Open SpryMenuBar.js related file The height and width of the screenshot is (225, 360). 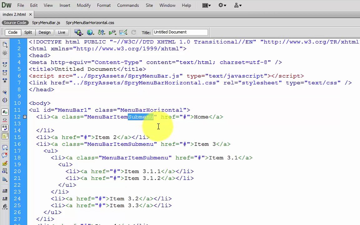[x=46, y=23]
